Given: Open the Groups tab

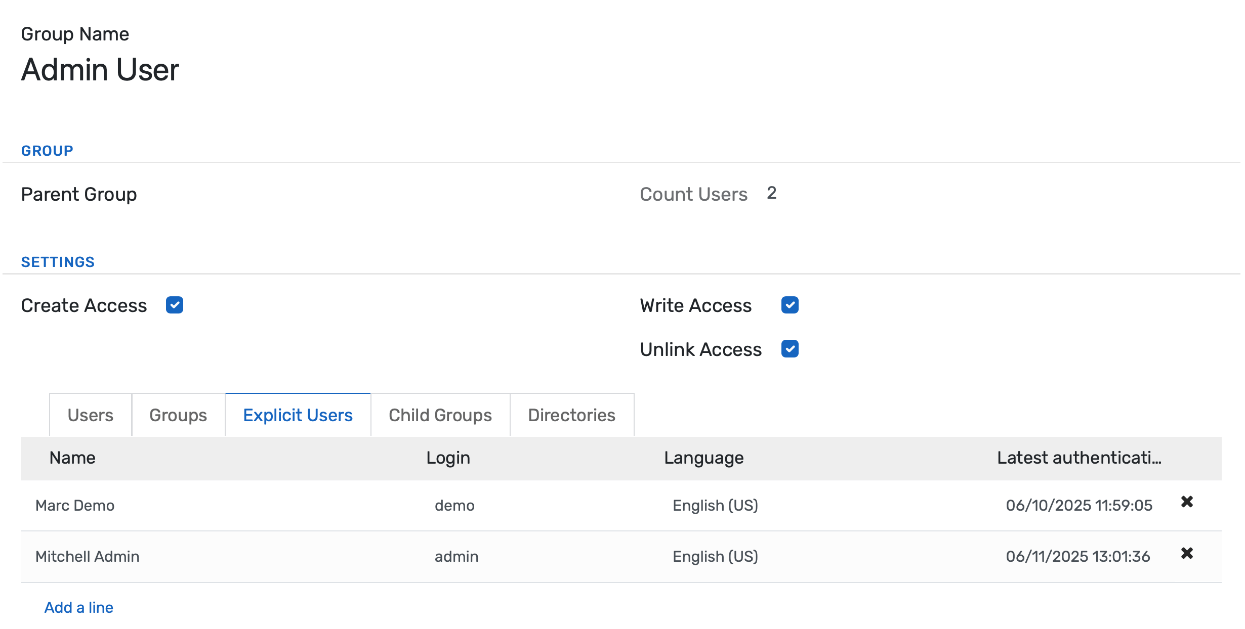Looking at the screenshot, I should [x=178, y=415].
